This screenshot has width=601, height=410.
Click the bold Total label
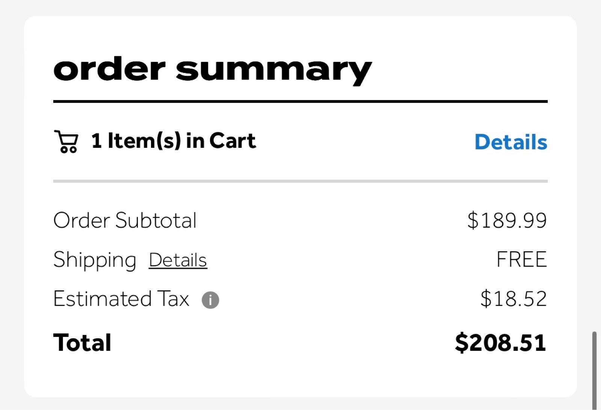pyautogui.click(x=82, y=342)
